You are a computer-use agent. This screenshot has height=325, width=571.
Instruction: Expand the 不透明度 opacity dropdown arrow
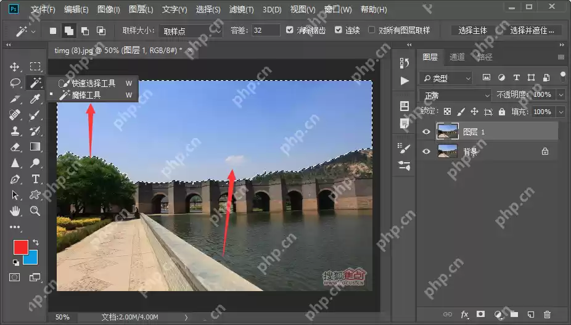pyautogui.click(x=561, y=95)
